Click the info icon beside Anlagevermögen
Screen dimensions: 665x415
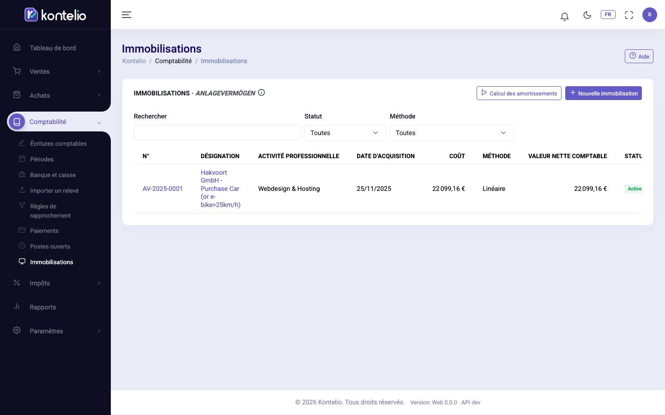click(x=261, y=93)
